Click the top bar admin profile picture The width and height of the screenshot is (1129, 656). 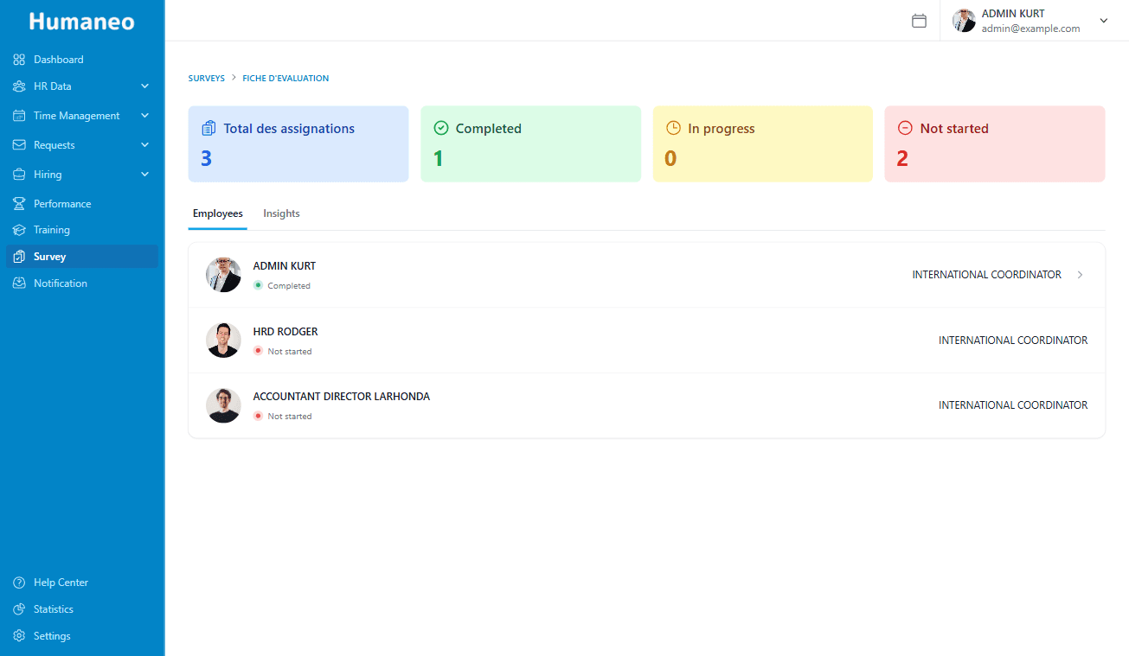point(964,21)
